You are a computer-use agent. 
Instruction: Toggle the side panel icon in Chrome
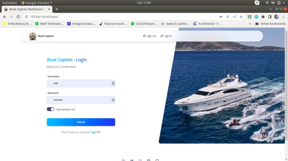[x=270, y=17]
